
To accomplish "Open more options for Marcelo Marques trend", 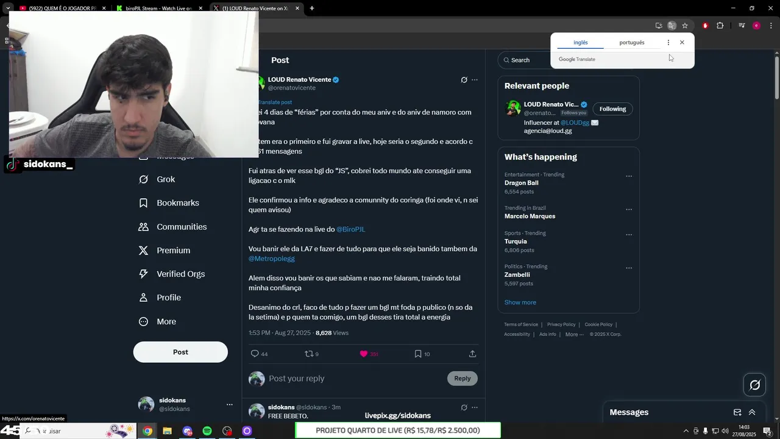I will coord(629,210).
